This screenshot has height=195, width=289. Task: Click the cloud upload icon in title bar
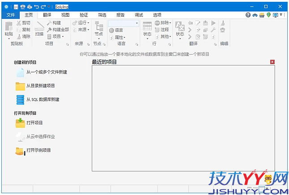30,7
